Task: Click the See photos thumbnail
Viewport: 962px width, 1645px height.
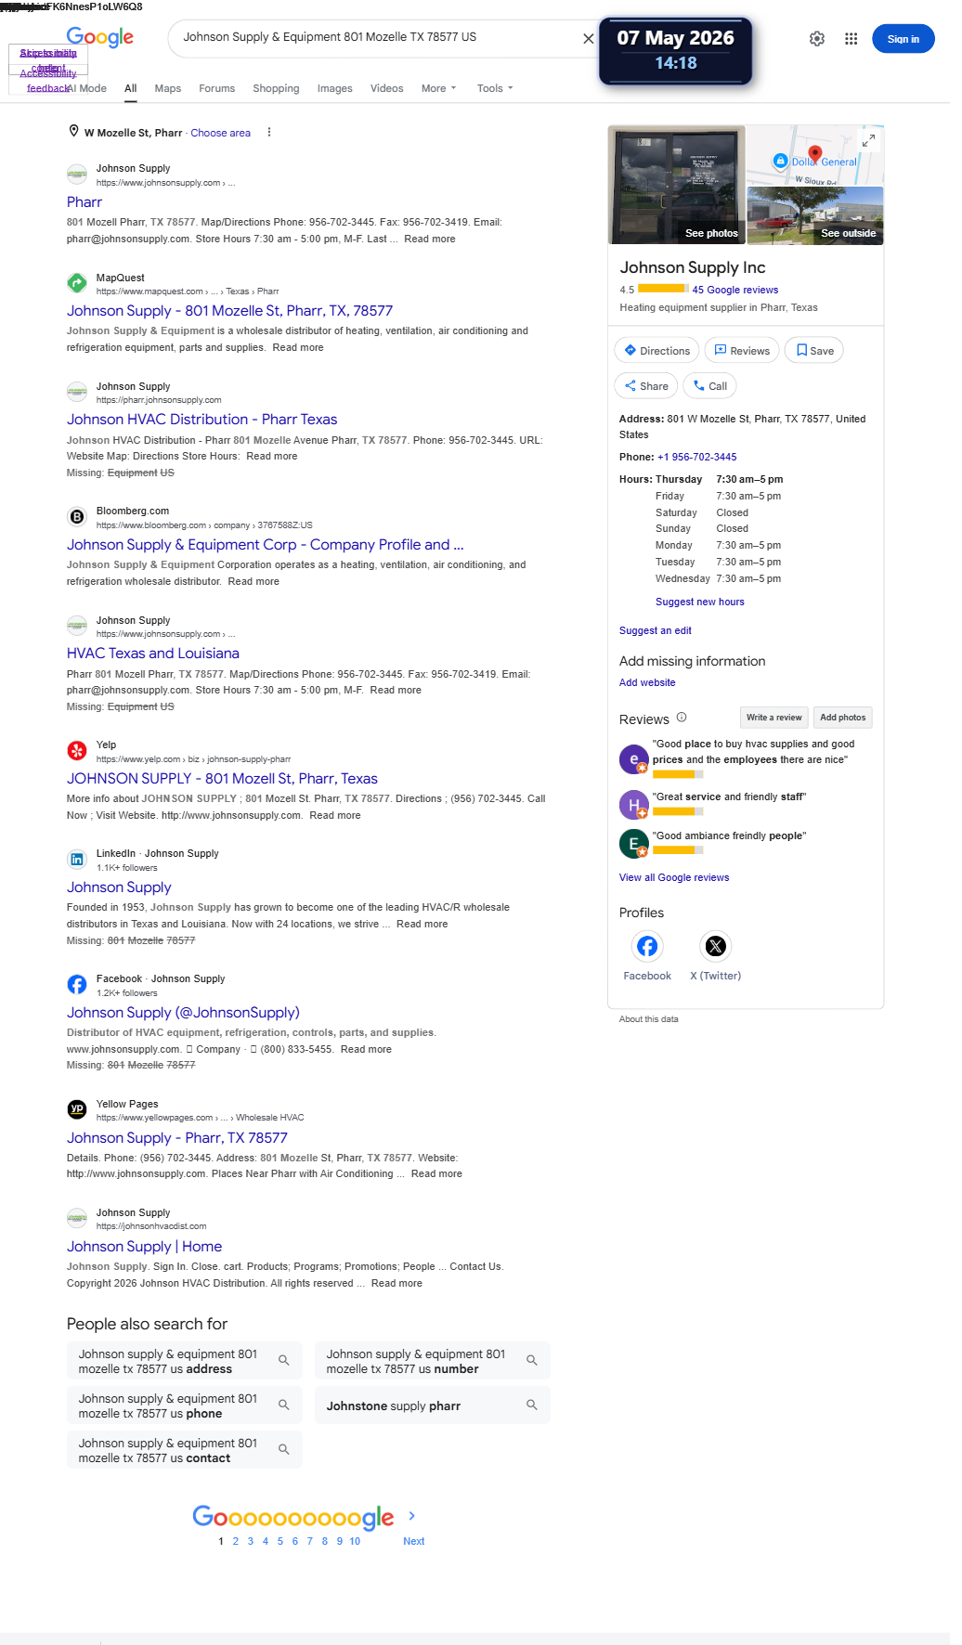Action: (x=677, y=185)
